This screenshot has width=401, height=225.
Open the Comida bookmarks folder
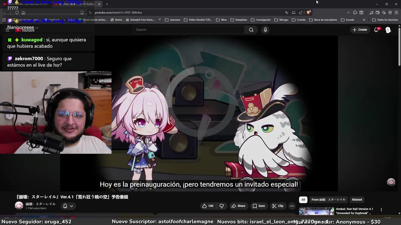299,20
